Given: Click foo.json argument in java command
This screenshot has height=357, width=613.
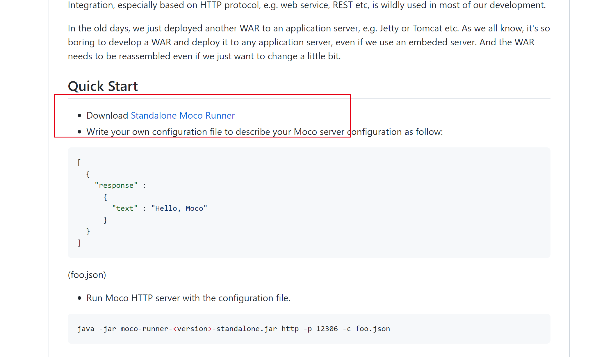Looking at the screenshot, I should [x=373, y=329].
